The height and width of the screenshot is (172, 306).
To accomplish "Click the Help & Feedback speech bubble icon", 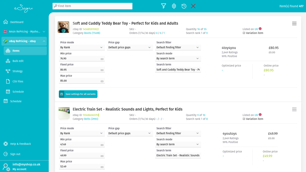I will click(x=5, y=144).
